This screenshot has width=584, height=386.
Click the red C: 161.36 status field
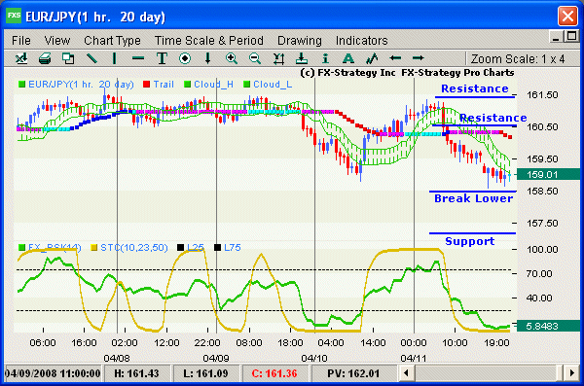pos(274,373)
